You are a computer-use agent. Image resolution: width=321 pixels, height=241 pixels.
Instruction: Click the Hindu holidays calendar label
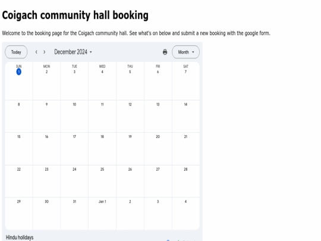click(20, 237)
